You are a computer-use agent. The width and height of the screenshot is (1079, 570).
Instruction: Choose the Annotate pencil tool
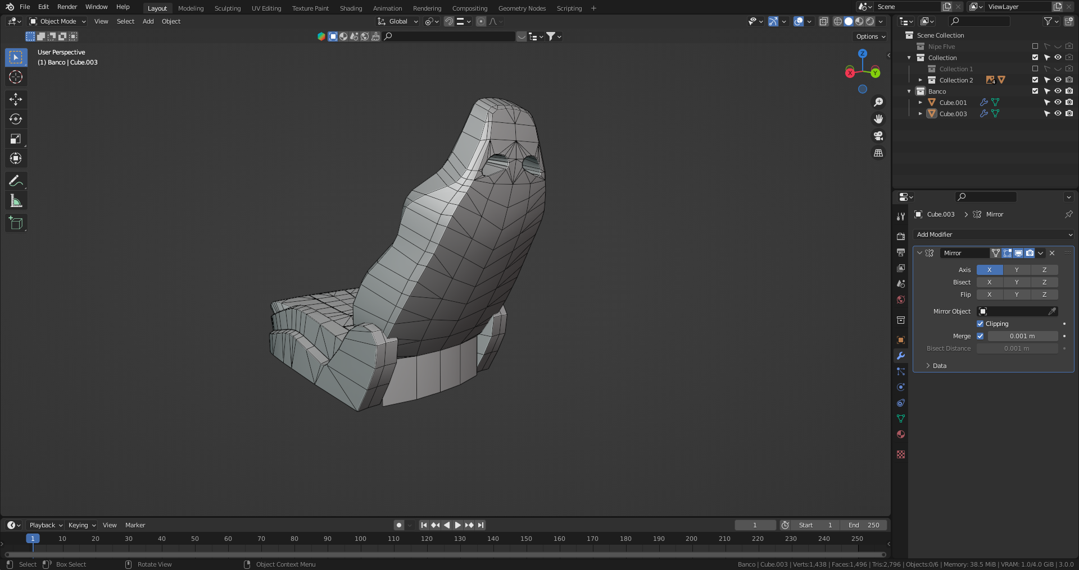[x=16, y=181]
